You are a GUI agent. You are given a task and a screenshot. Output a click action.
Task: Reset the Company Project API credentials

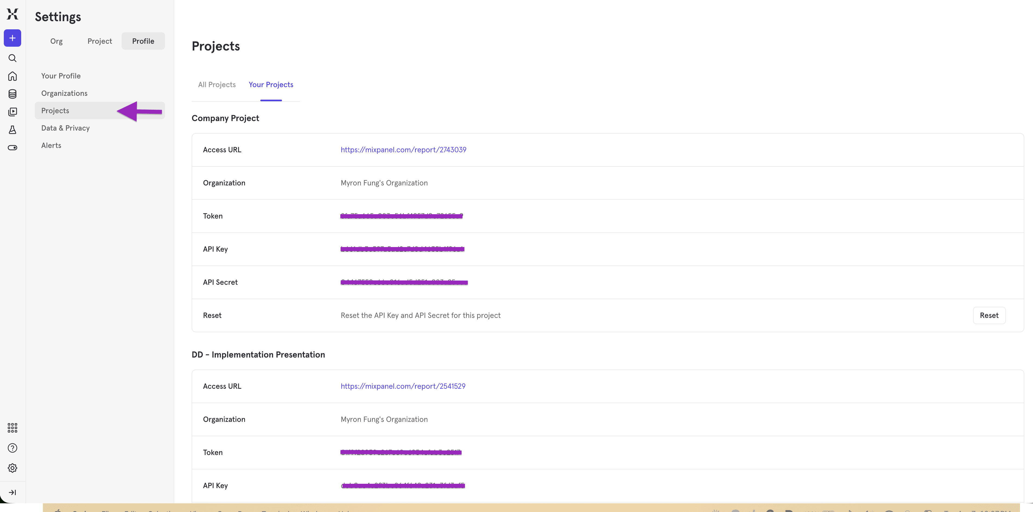point(989,315)
